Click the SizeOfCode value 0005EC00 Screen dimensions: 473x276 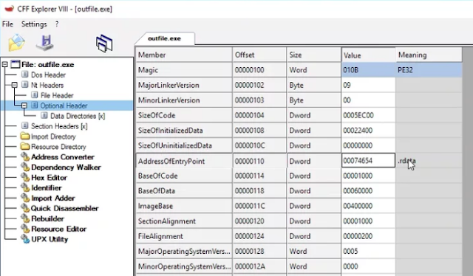[x=368, y=115]
